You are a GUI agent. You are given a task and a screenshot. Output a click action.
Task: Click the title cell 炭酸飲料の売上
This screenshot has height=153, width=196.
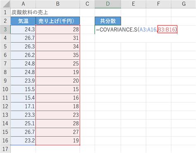coord(30,12)
